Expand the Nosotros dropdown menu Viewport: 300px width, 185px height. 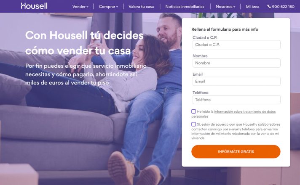(x=225, y=6)
